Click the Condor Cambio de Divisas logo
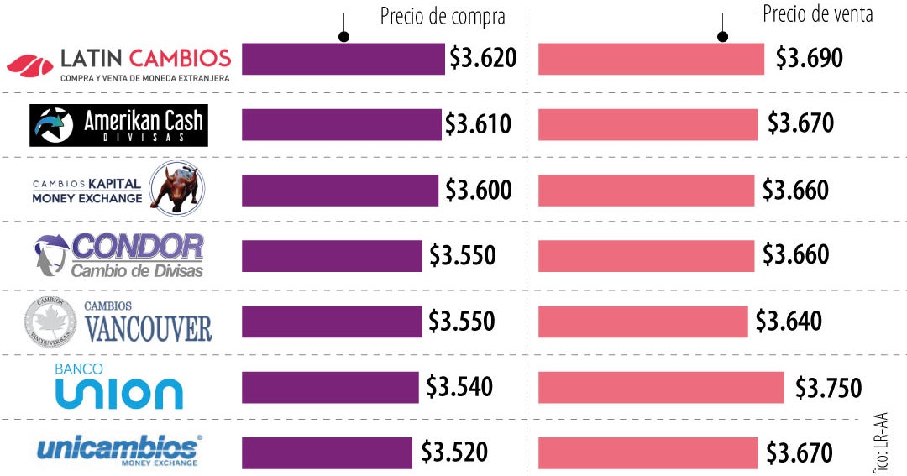The image size is (907, 476). pyautogui.click(x=118, y=255)
